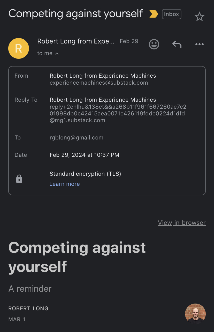Open the Competing against yourself article headline

pos(77,257)
